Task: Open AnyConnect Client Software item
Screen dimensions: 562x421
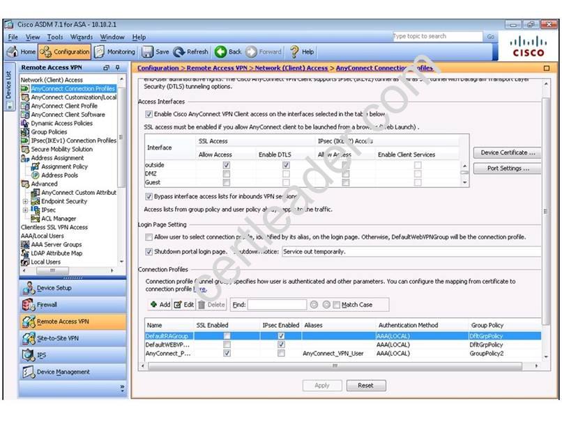Action: [x=68, y=114]
